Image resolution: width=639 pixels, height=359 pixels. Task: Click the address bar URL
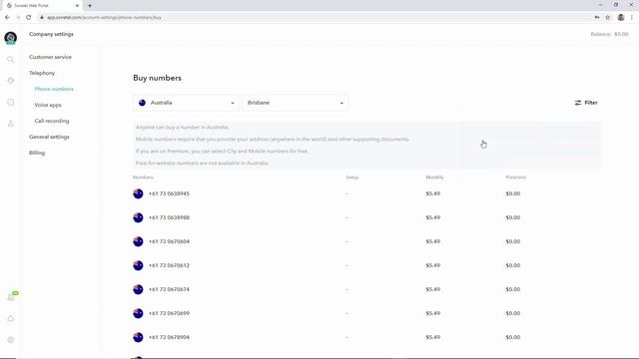click(x=104, y=18)
